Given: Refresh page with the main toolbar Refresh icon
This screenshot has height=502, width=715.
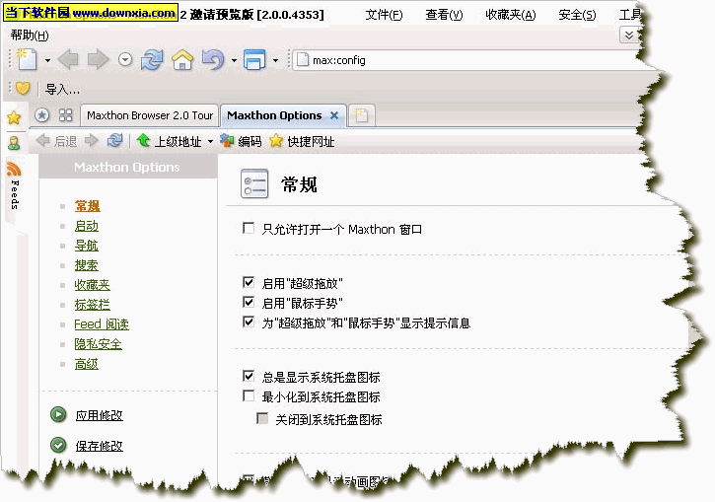Looking at the screenshot, I should pos(152,60).
